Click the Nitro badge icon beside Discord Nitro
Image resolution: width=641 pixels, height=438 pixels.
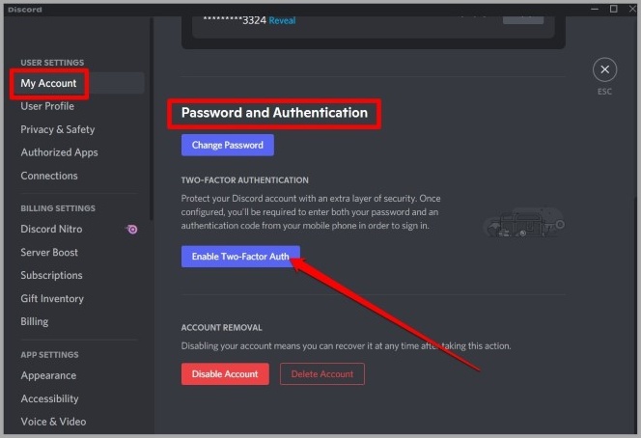132,230
